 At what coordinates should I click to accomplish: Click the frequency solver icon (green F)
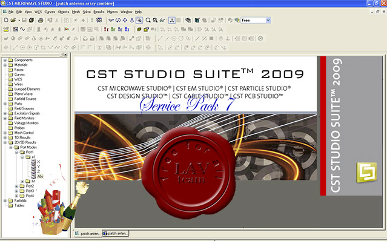click(113, 29)
